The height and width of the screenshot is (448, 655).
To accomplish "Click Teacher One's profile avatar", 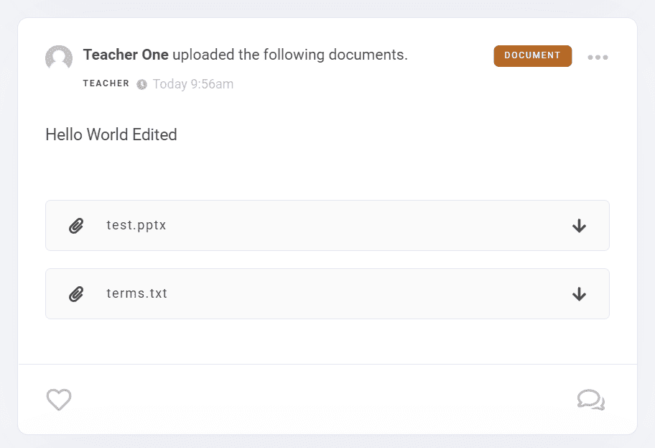I will pos(59,58).
